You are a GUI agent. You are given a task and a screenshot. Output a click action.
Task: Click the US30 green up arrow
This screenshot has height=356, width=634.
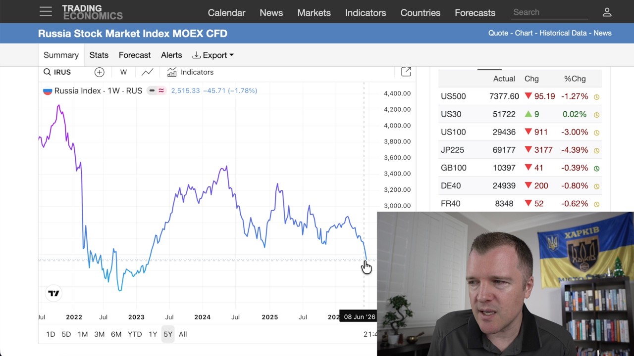point(528,114)
